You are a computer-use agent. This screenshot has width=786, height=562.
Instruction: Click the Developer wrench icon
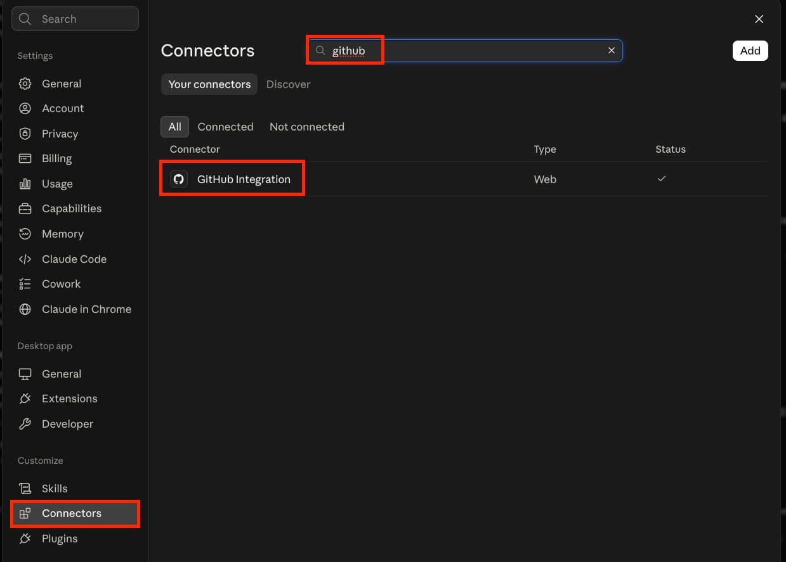point(25,424)
